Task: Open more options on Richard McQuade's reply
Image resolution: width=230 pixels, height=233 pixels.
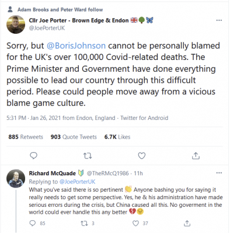Action: [x=219, y=173]
